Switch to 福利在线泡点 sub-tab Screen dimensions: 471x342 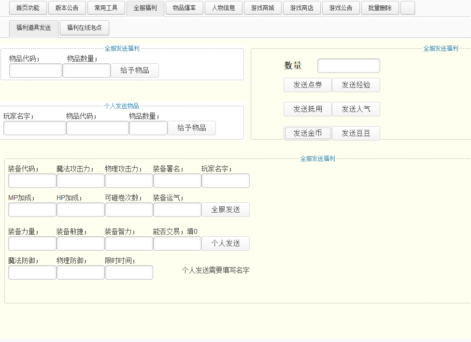[x=85, y=28]
